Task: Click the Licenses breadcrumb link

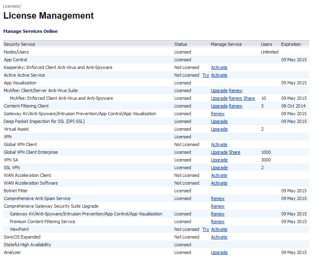Action: pos(11,6)
